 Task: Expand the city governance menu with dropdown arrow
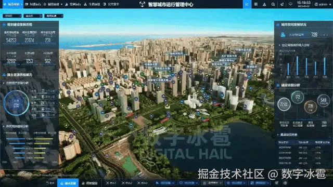(53, 4)
